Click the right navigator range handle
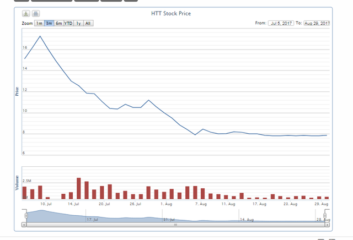This screenshot has height=240, width=353. [325, 215]
